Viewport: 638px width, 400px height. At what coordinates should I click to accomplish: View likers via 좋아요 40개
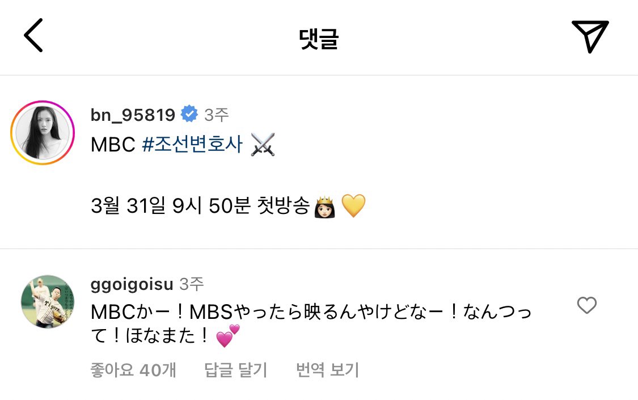(x=133, y=370)
